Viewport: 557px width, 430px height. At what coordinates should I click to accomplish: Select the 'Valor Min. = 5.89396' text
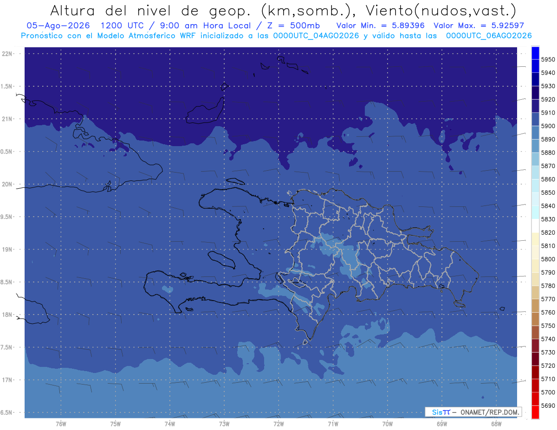click(x=381, y=25)
